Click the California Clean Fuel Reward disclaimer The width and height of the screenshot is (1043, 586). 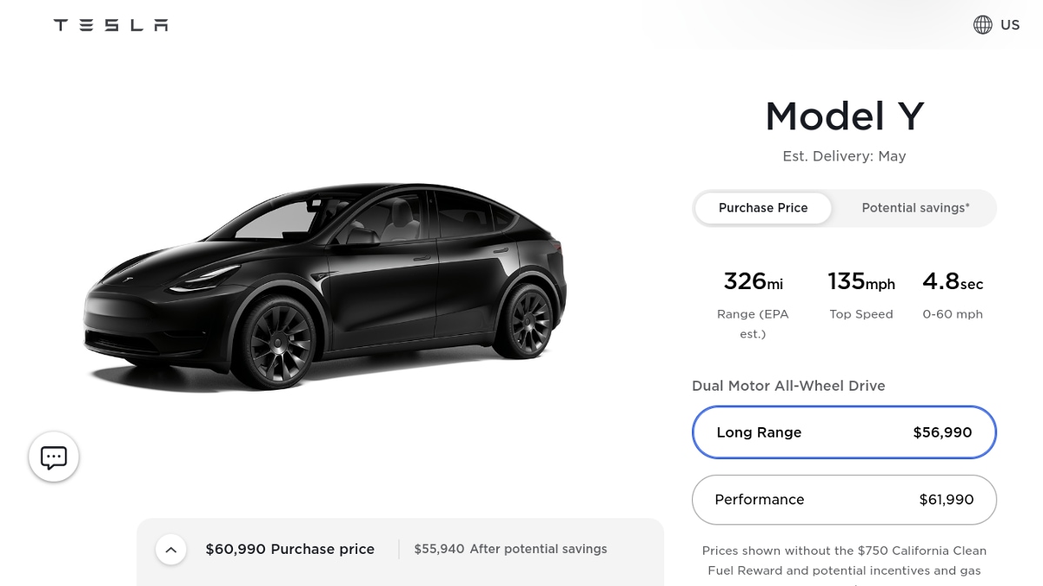pos(844,560)
